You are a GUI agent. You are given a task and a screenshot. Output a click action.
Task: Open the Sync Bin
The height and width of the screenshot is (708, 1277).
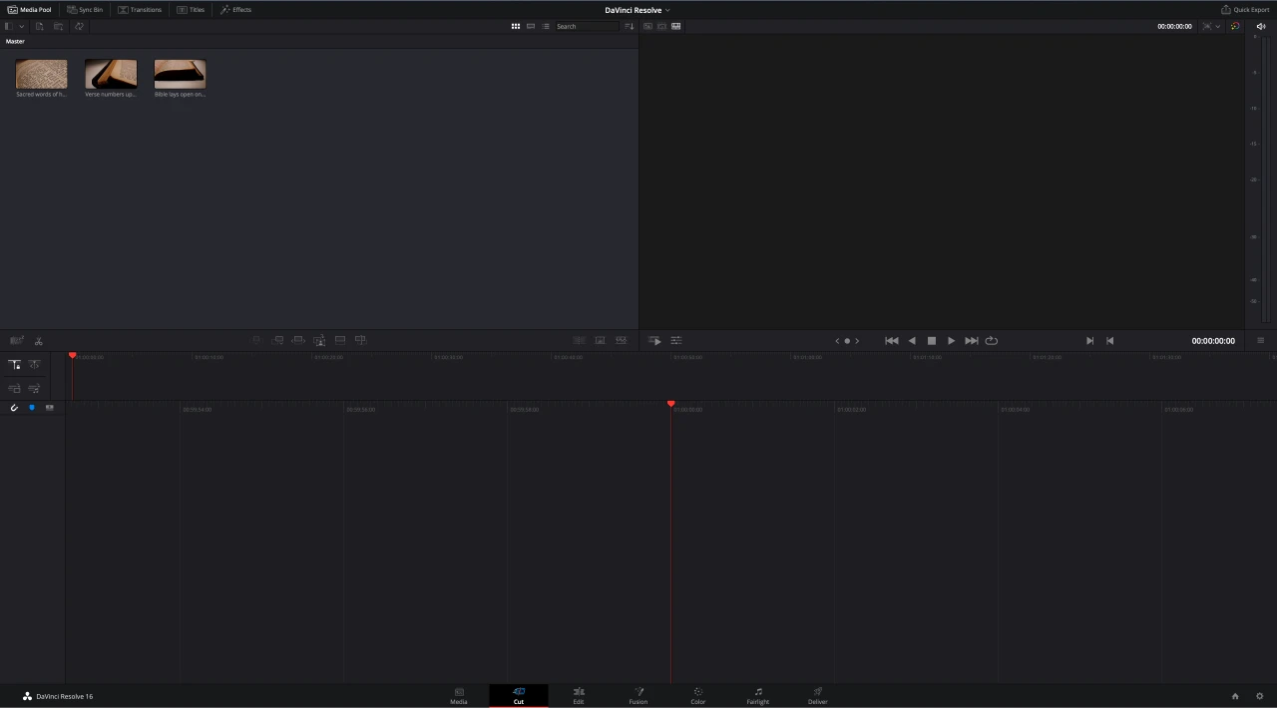pyautogui.click(x=87, y=9)
